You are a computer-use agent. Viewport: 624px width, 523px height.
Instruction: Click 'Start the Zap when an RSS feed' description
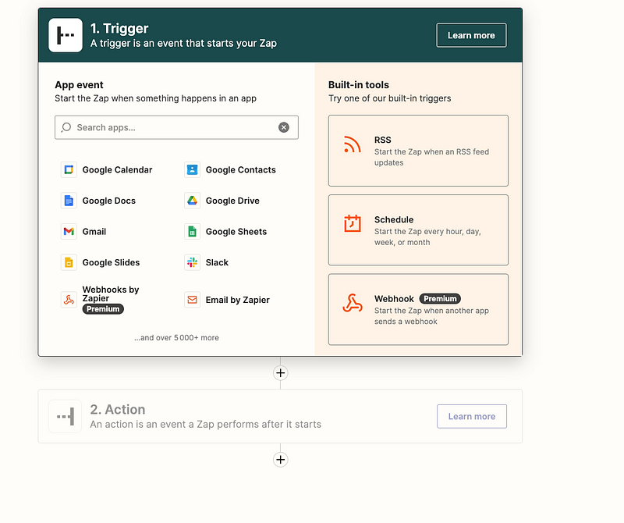point(431,158)
